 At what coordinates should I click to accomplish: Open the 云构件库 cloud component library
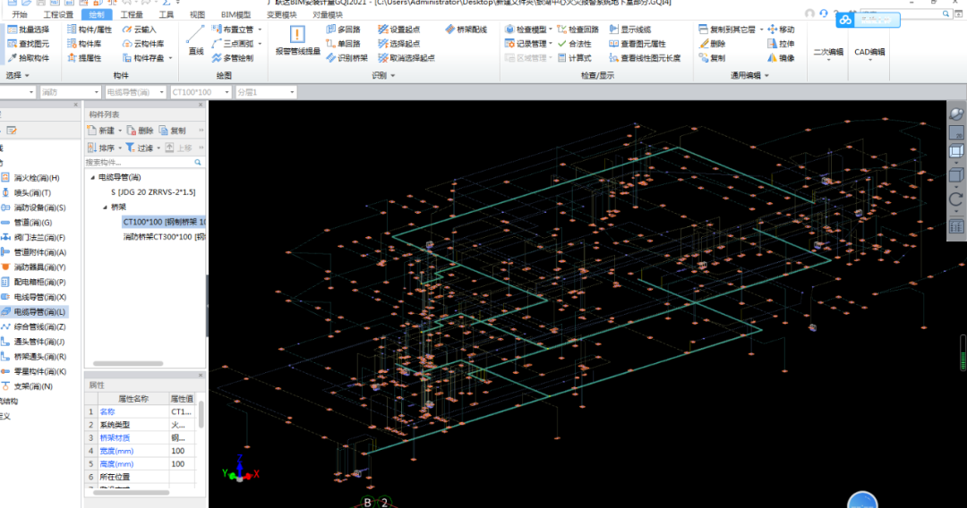click(x=143, y=43)
